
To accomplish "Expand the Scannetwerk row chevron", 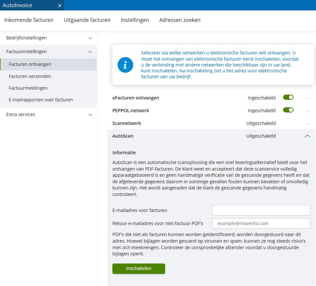I will 307,124.
